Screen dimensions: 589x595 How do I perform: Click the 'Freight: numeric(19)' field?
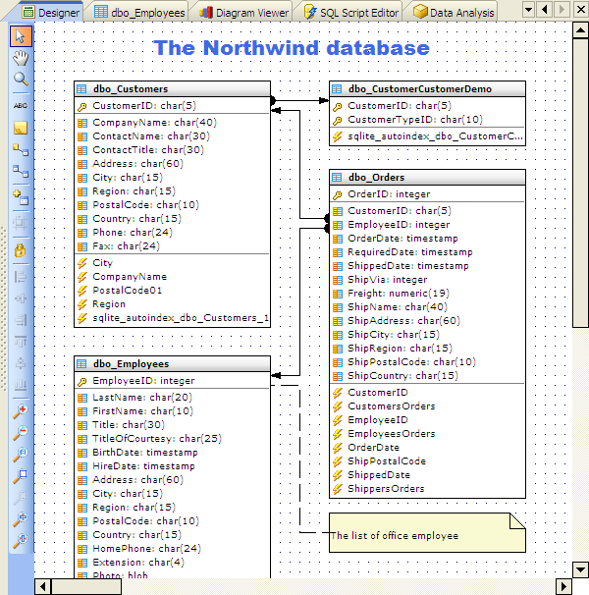point(427,294)
